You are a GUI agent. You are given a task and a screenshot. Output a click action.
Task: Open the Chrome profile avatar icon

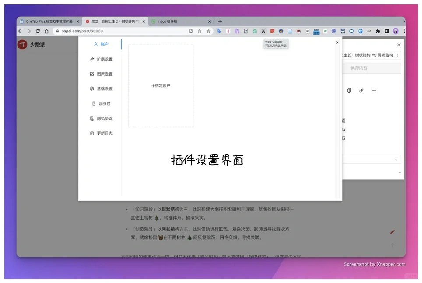[395, 31]
